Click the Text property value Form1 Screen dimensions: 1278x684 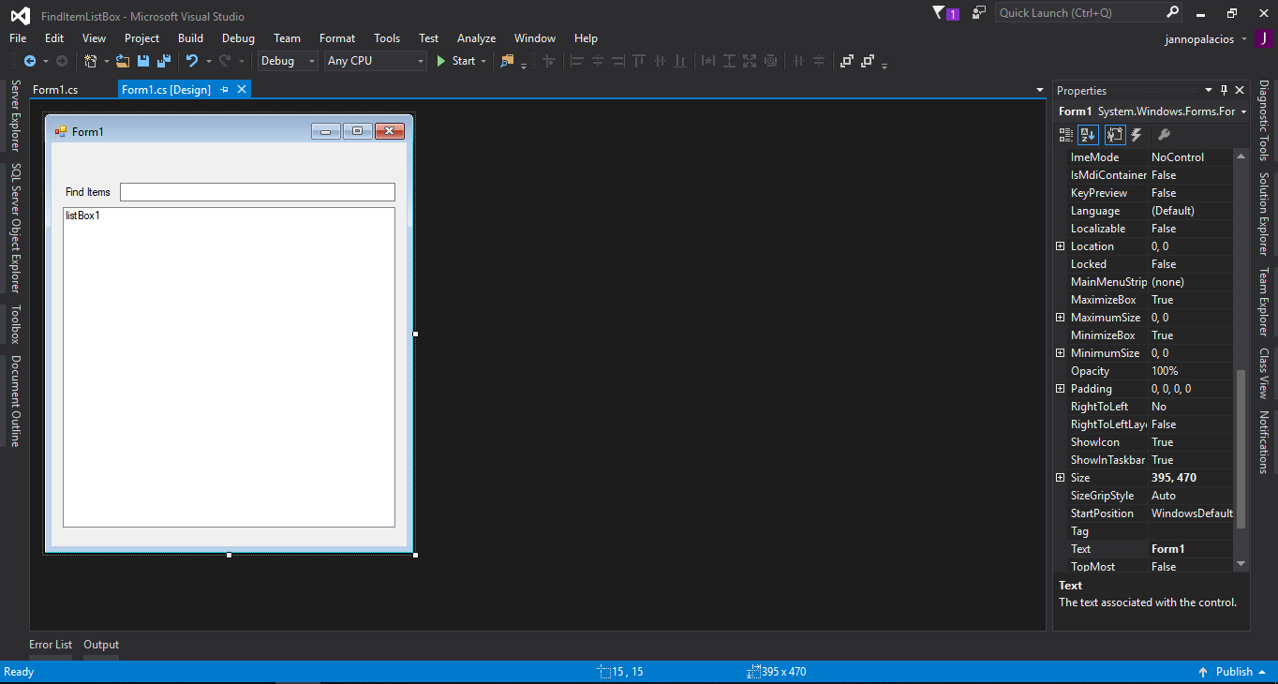(x=1191, y=549)
